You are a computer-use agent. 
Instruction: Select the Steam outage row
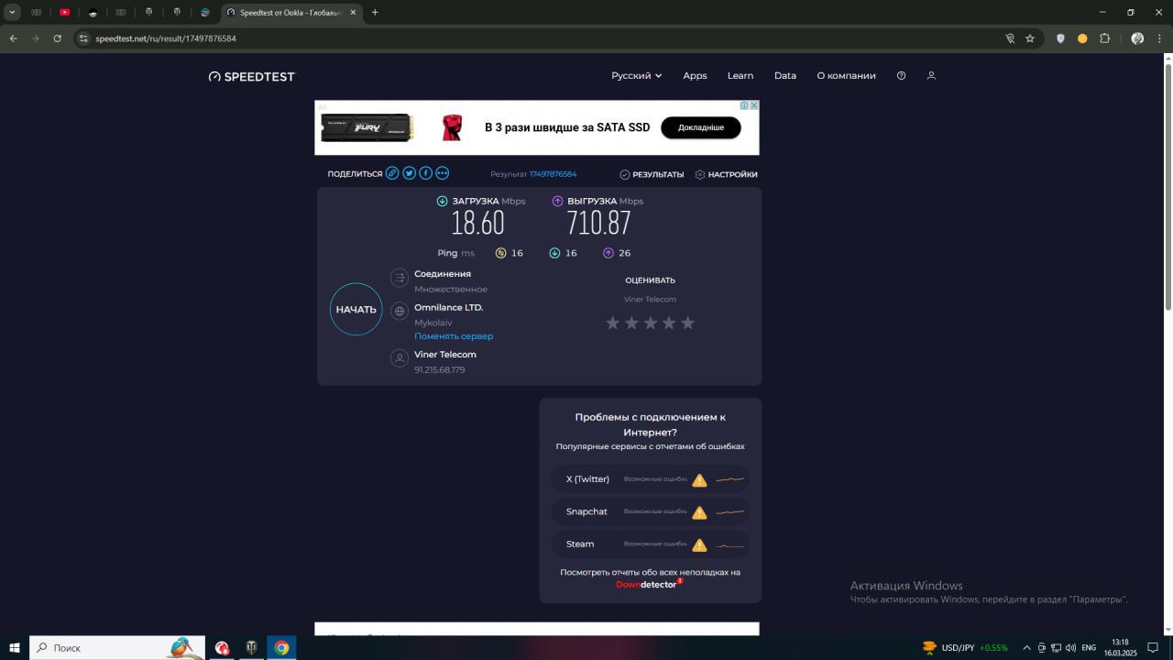[x=651, y=544]
